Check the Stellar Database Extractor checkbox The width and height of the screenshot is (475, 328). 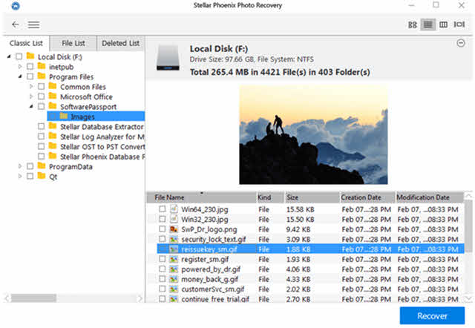(x=42, y=126)
